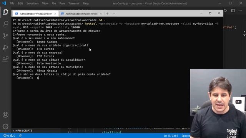Click the keytool command word
The height and width of the screenshot is (138, 246).
(91, 24)
